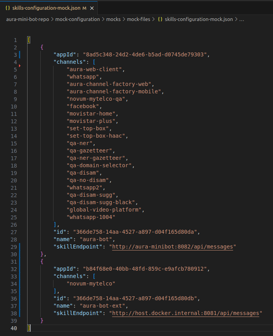Click the "qa-gazetteer" string on line 16
The height and width of the screenshot is (336, 273).
click(x=89, y=150)
